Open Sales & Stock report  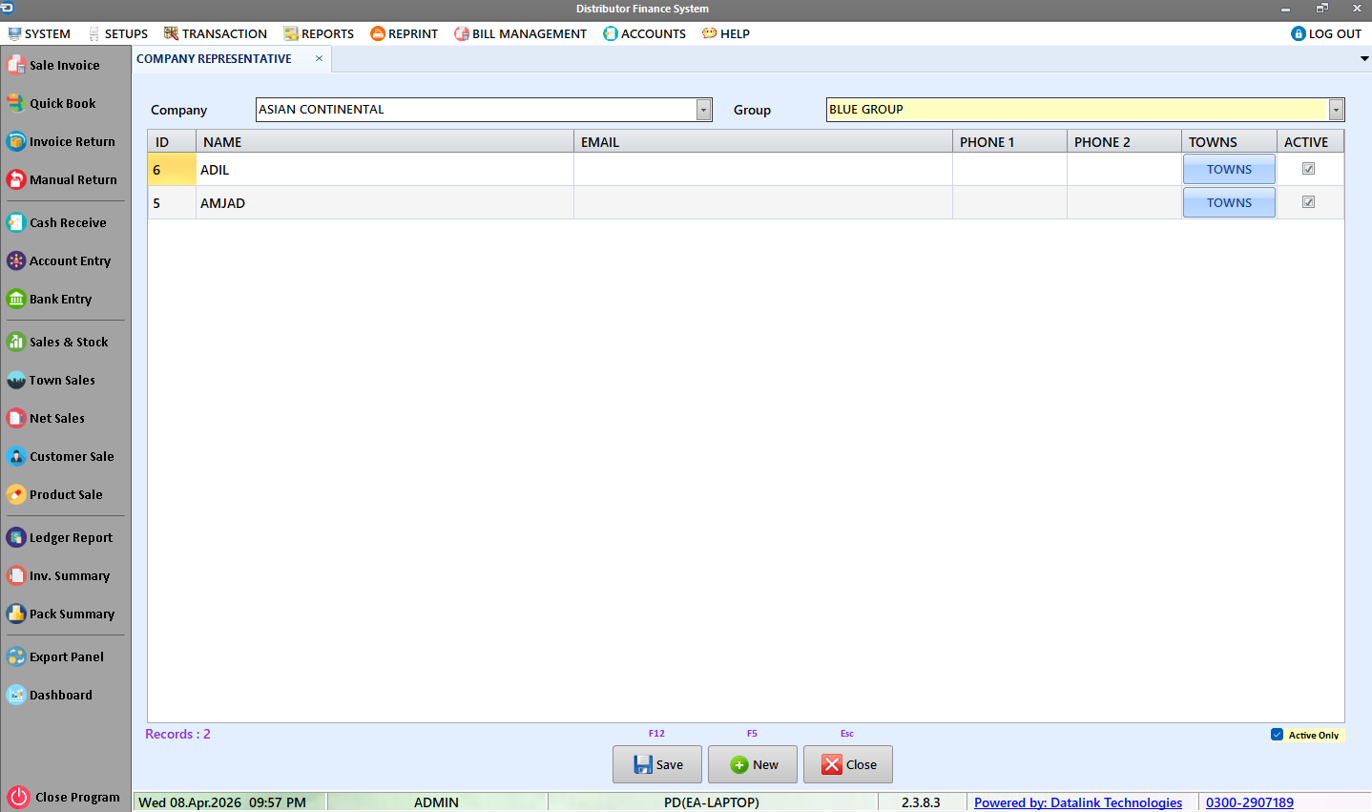(57, 342)
